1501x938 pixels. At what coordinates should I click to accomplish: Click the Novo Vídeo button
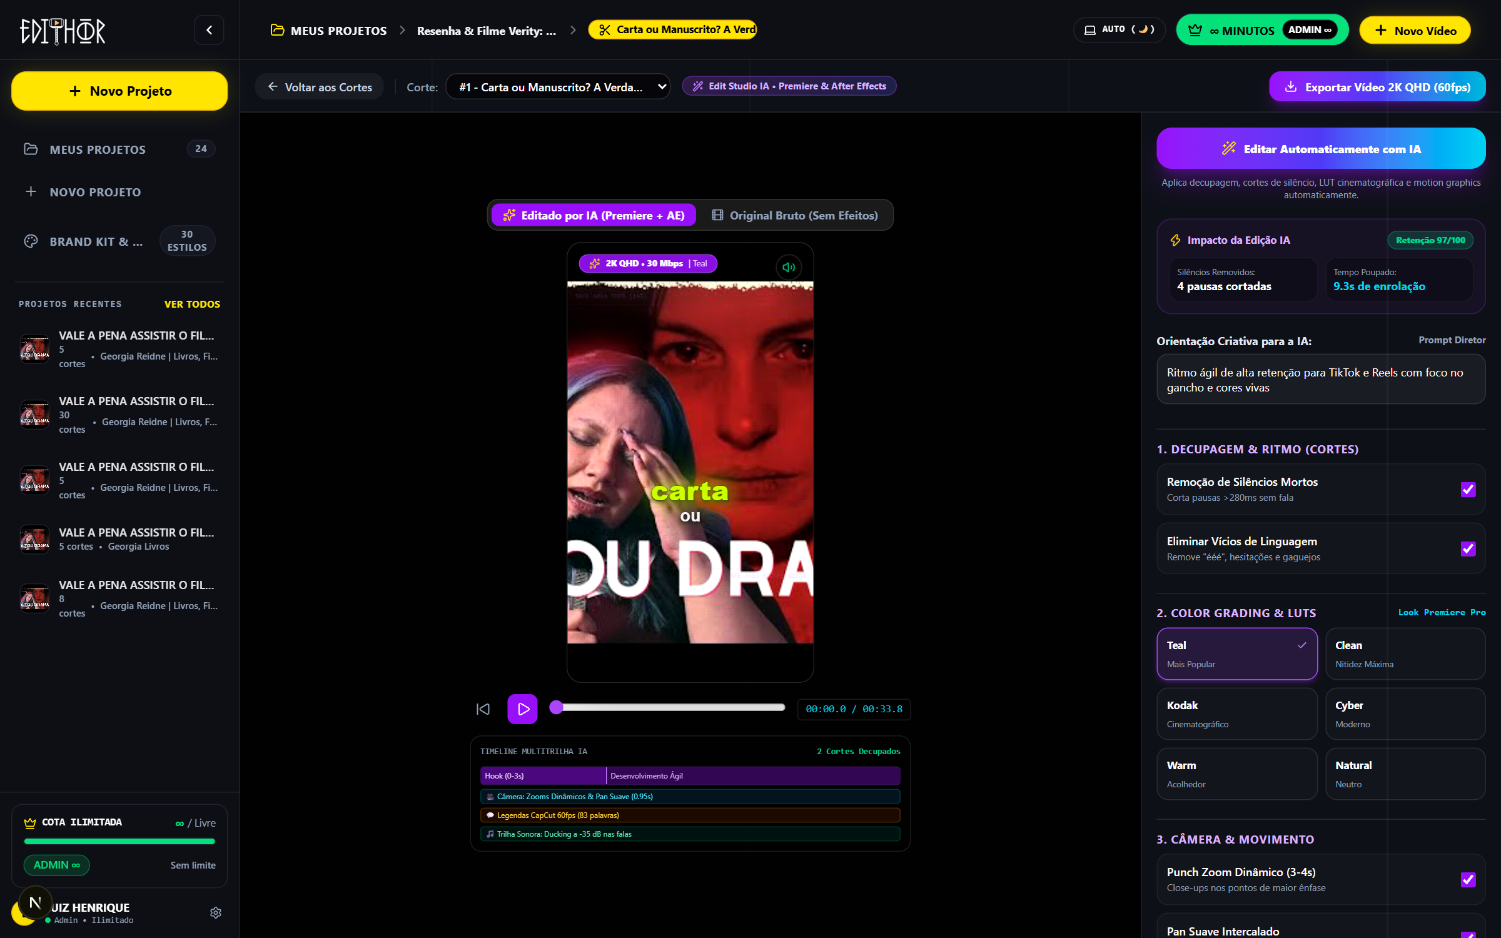(1415, 30)
